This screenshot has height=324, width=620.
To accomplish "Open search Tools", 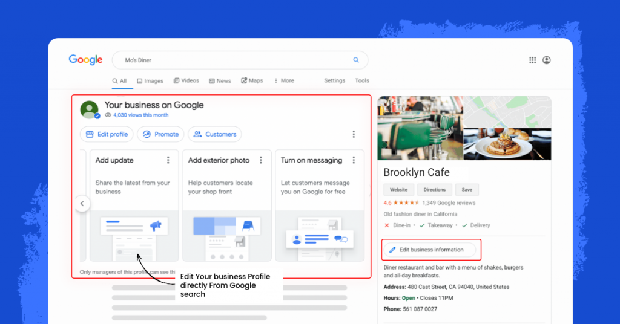I will coord(362,80).
